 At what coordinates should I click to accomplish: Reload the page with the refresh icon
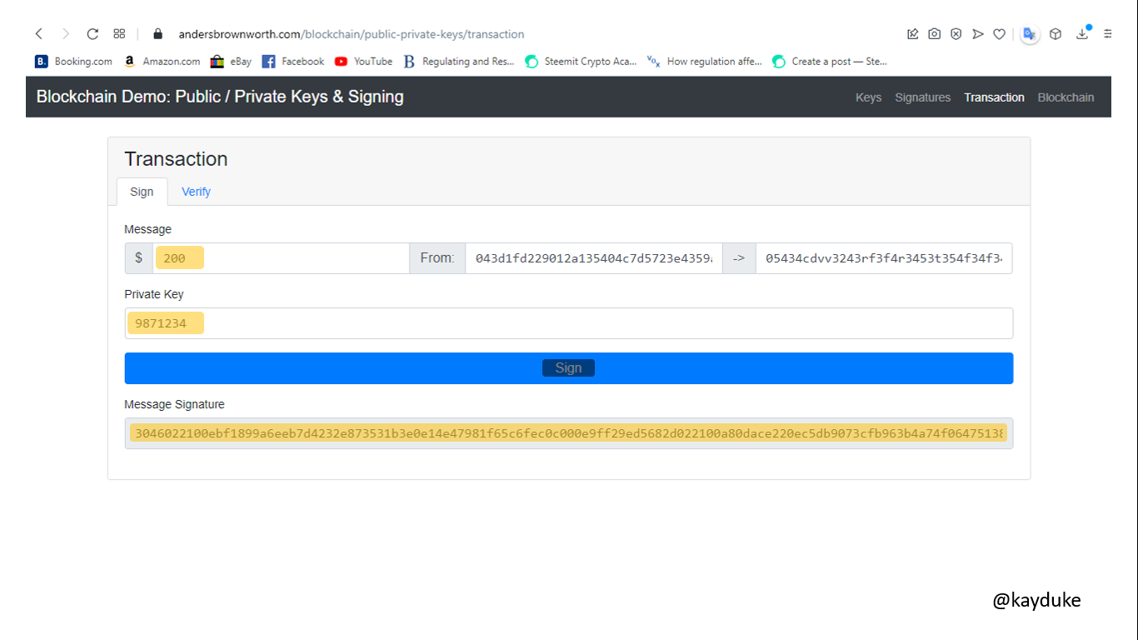pos(92,34)
